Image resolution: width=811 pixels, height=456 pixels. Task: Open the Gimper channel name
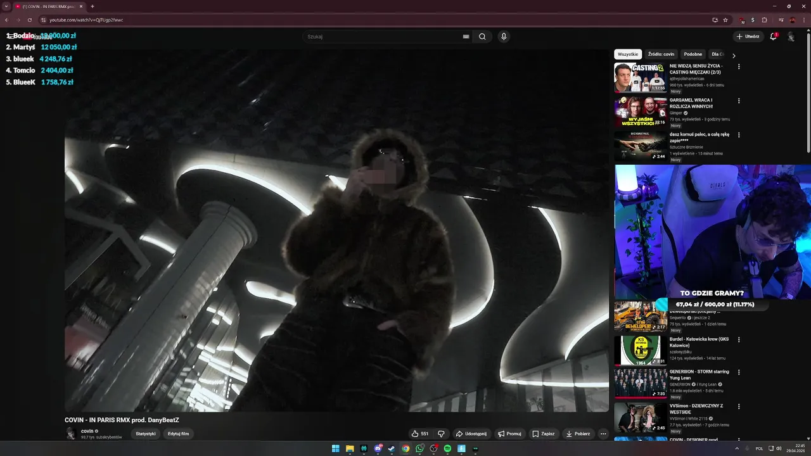676,113
